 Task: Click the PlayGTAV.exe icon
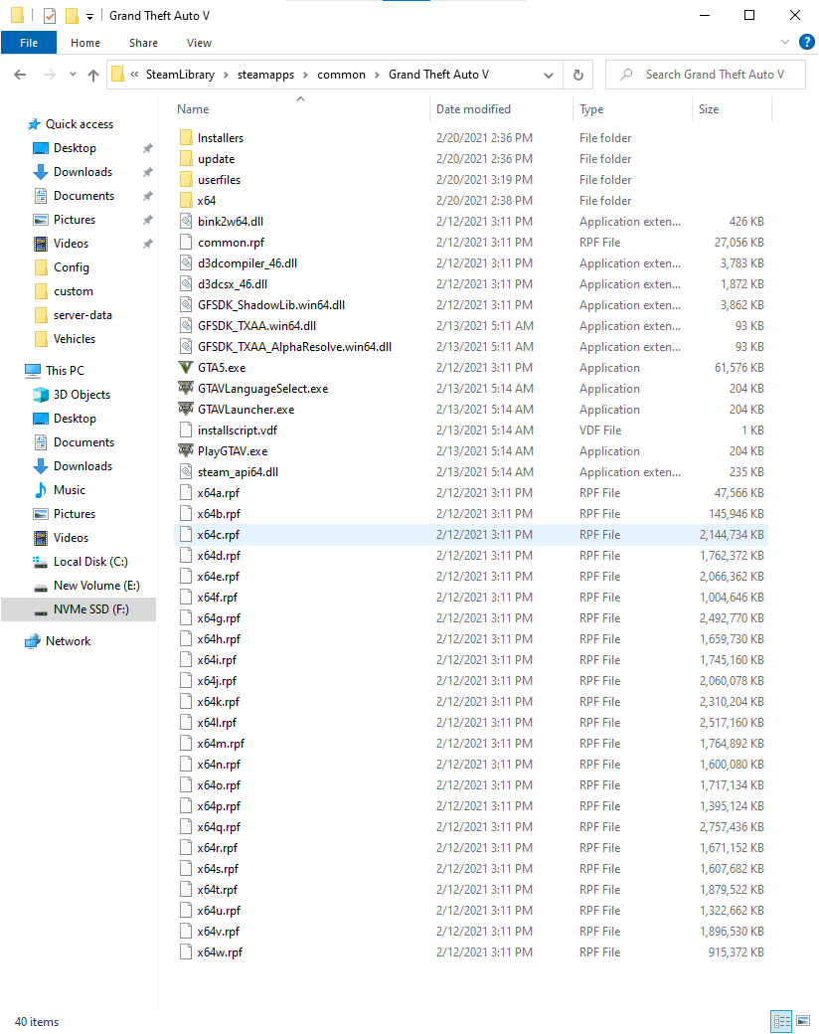click(186, 451)
